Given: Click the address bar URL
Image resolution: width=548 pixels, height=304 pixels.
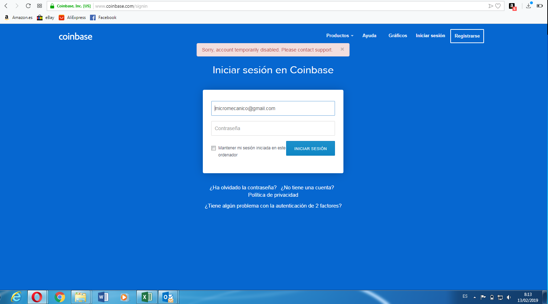Looking at the screenshot, I should pyautogui.click(x=121, y=6).
